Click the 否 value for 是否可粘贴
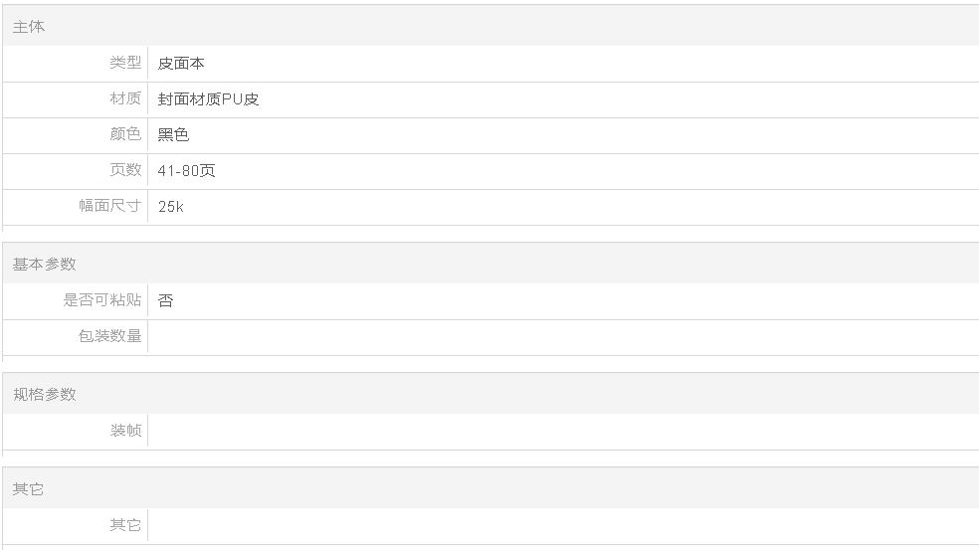This screenshot has width=980, height=550. pyautogui.click(x=165, y=300)
